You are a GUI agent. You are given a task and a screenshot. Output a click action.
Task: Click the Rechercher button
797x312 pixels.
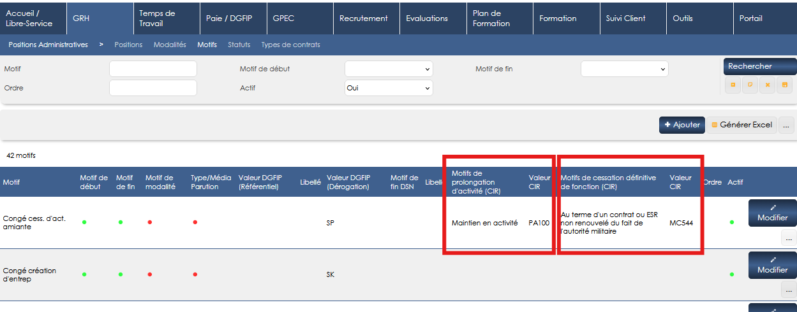point(760,66)
